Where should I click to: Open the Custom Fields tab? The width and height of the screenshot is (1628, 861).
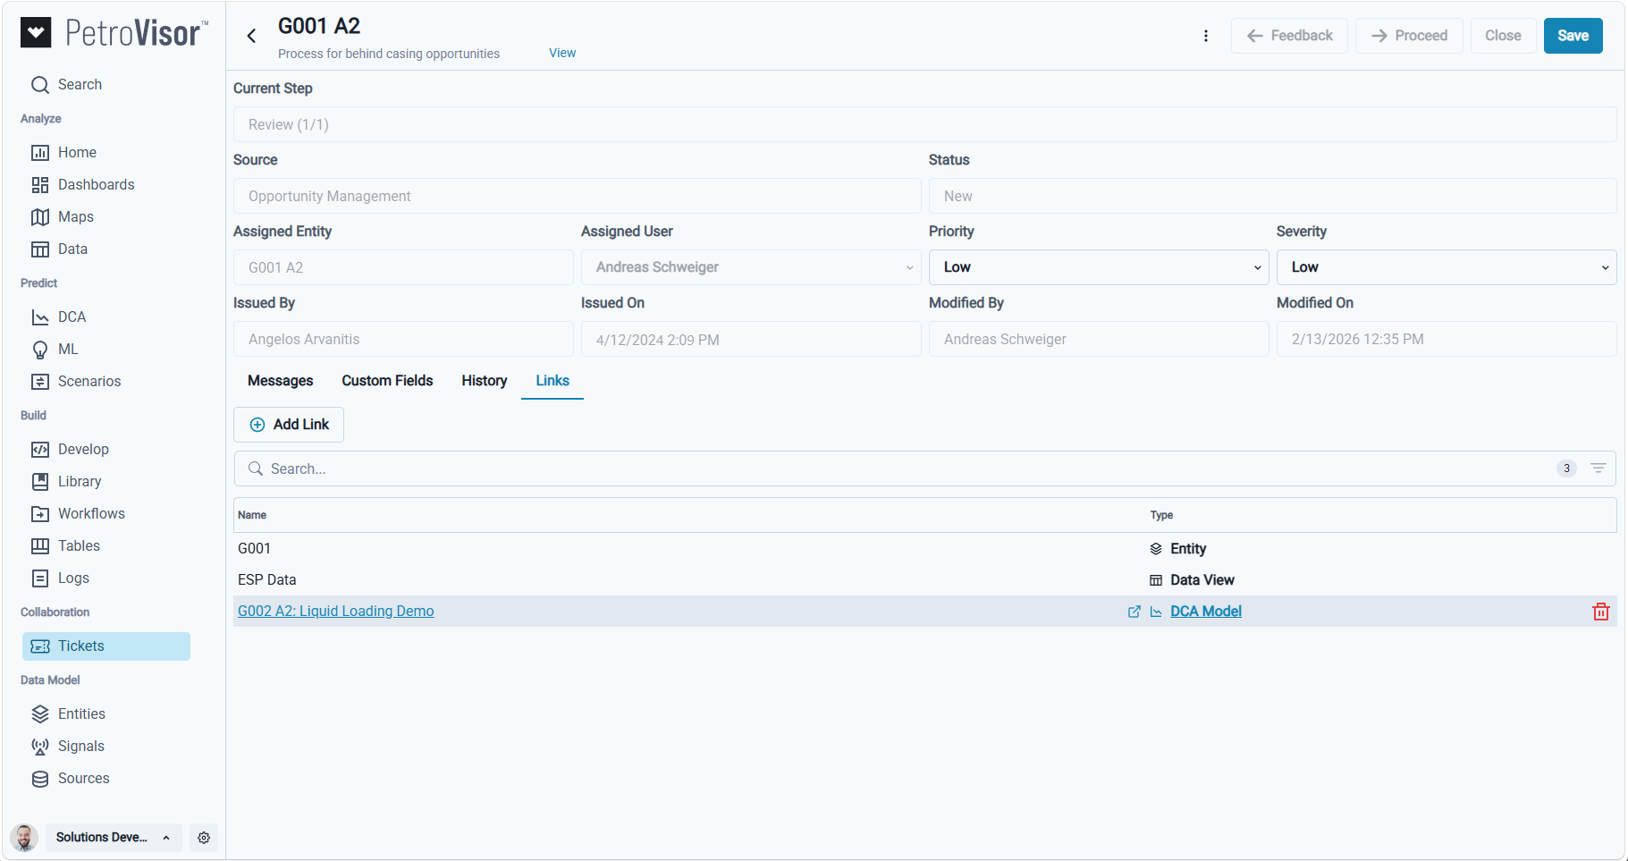(x=387, y=381)
